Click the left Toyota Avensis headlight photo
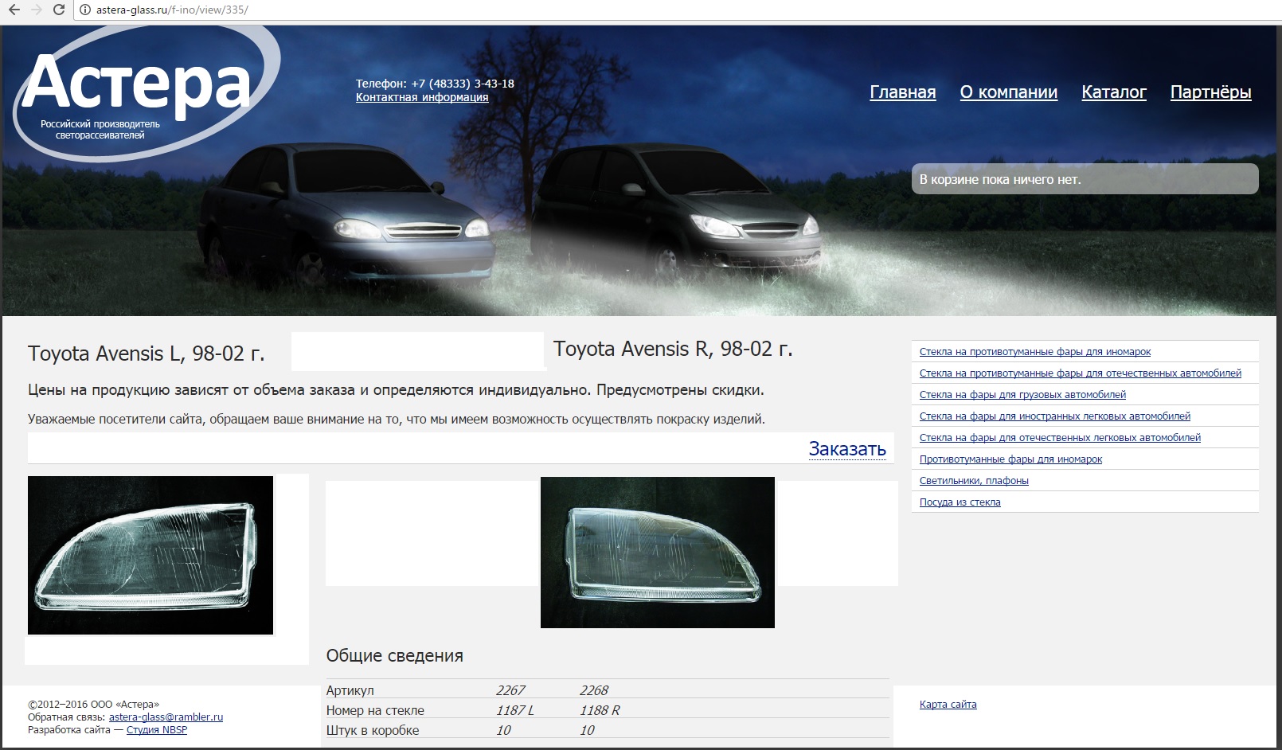 [150, 555]
